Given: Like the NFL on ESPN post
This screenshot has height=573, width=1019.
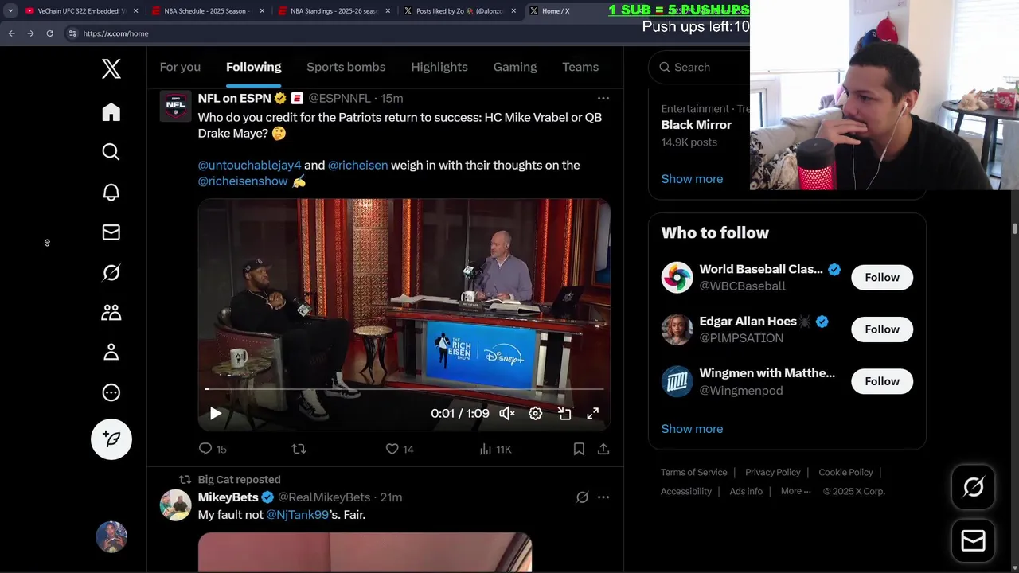Looking at the screenshot, I should click(x=400, y=449).
